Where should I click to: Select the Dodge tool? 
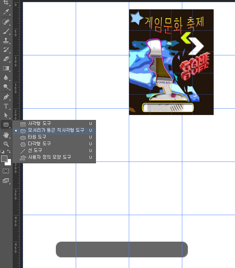pos(6,87)
